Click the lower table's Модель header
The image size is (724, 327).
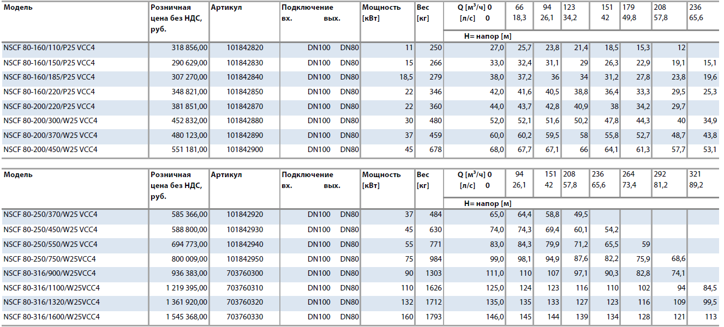(x=18, y=175)
